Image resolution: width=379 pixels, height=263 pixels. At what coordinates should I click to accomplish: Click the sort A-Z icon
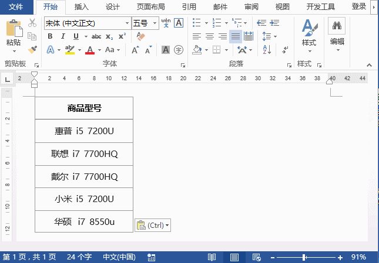pos(267,50)
